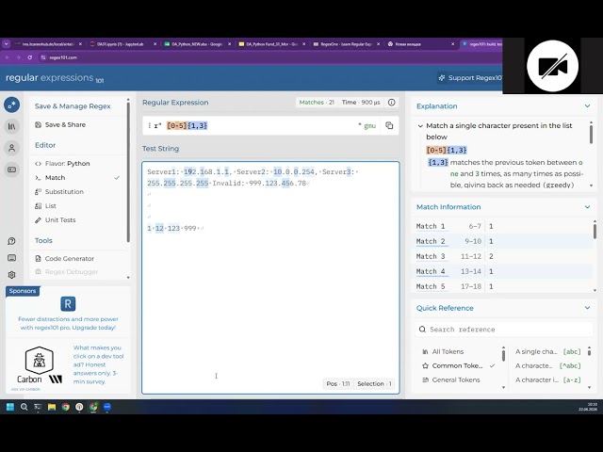Copy regex to clipboard icon
The width and height of the screenshot is (603, 452).
(x=389, y=125)
